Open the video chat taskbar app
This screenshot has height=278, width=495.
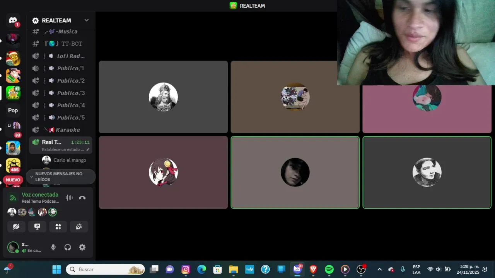170,269
